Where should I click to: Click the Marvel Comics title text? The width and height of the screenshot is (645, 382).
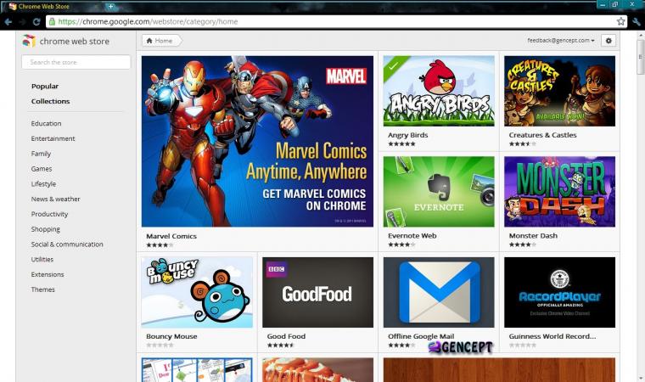171,236
